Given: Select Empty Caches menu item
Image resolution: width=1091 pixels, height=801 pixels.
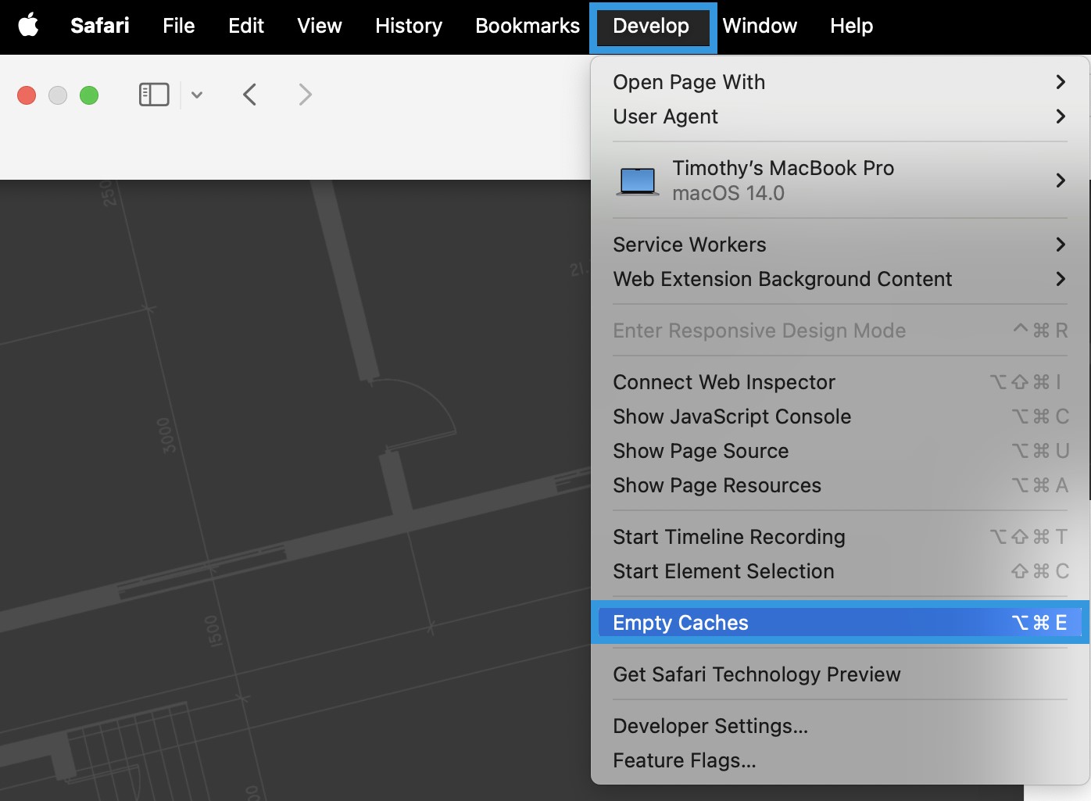Looking at the screenshot, I should click(x=840, y=623).
